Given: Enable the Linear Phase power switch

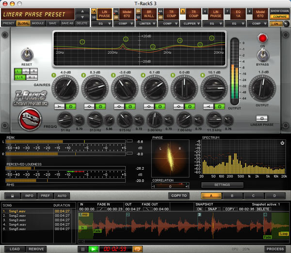Looking at the screenshot, I should click(262, 118).
